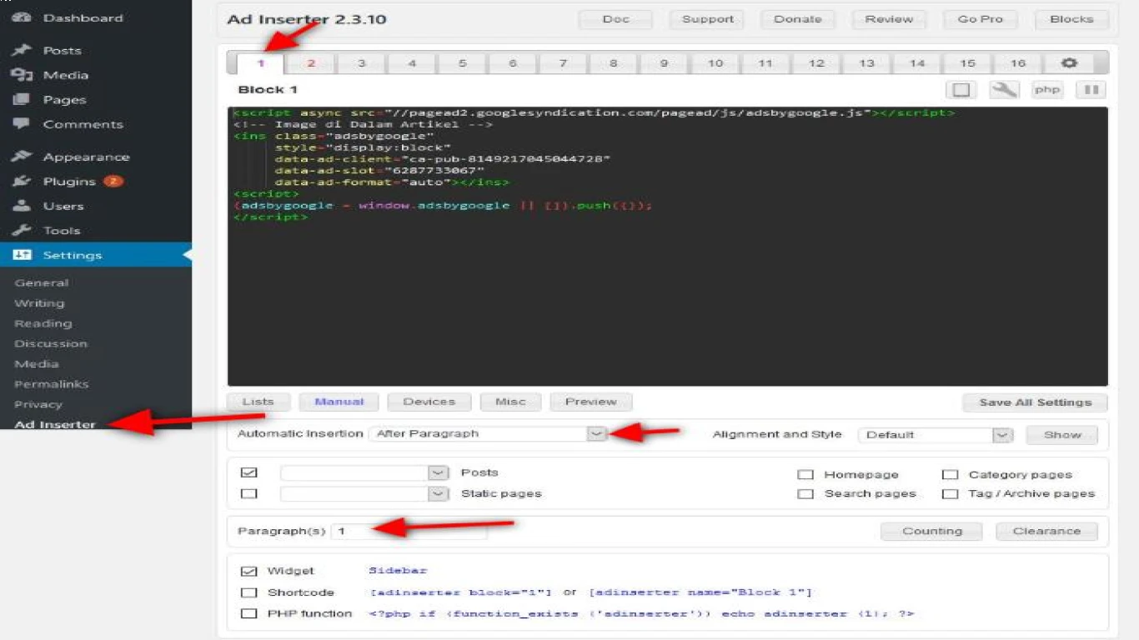Click the Doc button

615,19
